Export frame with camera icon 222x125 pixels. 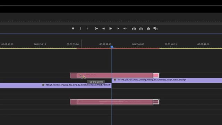coord(148,28)
